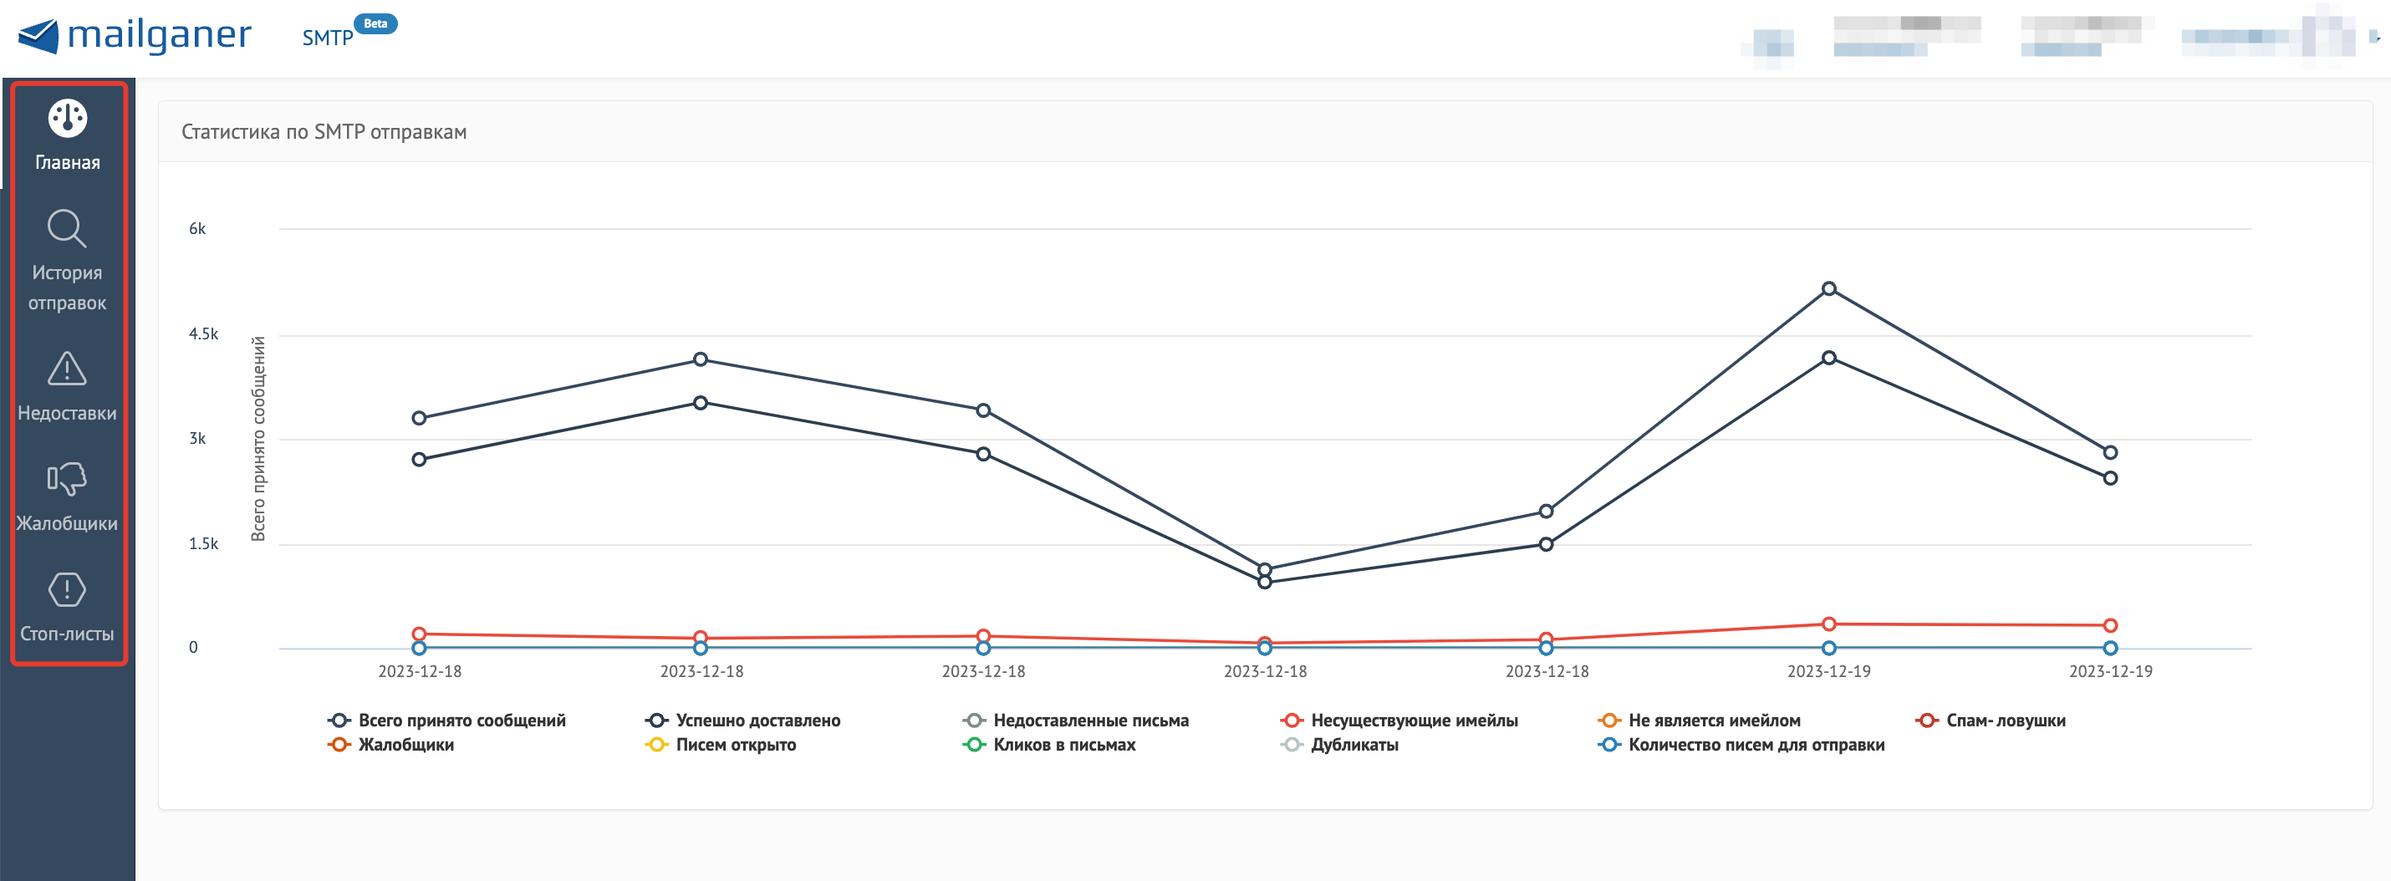Click the mailganer envelope logo

[38, 36]
